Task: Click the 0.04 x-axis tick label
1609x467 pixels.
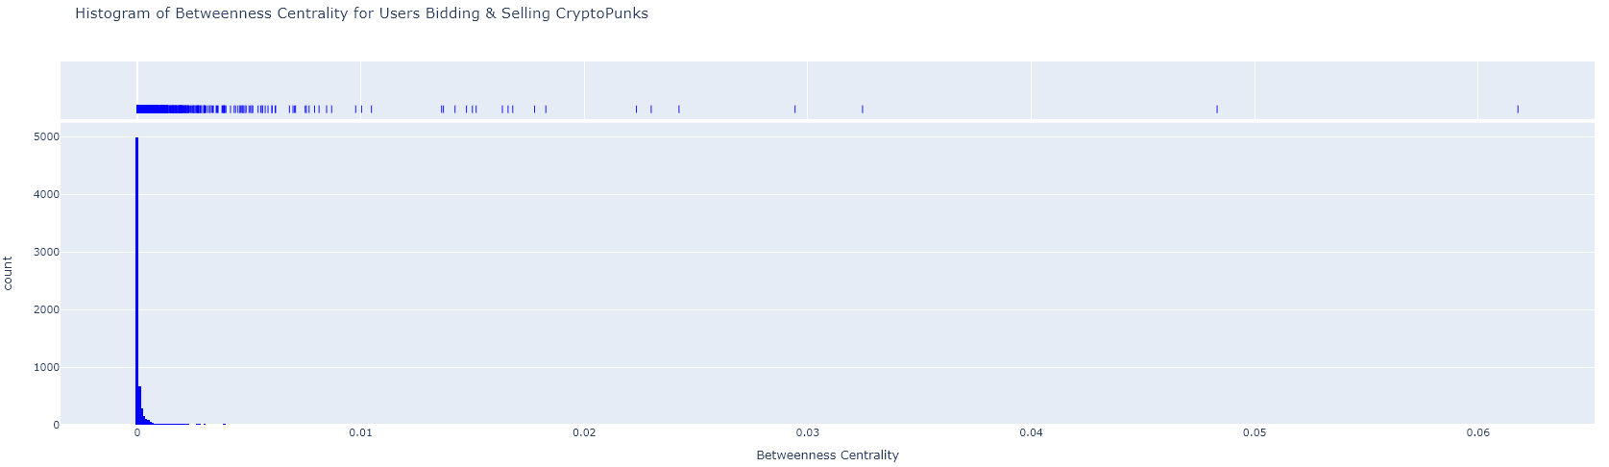Action: [x=1031, y=432]
